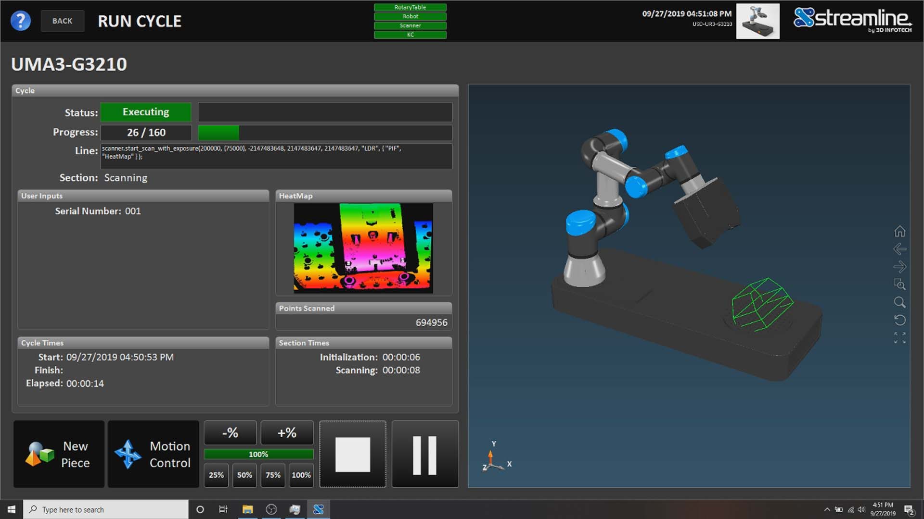This screenshot has height=519, width=924.
Task: Click the reset rotation icon in the 3D viewer
Action: (899, 320)
